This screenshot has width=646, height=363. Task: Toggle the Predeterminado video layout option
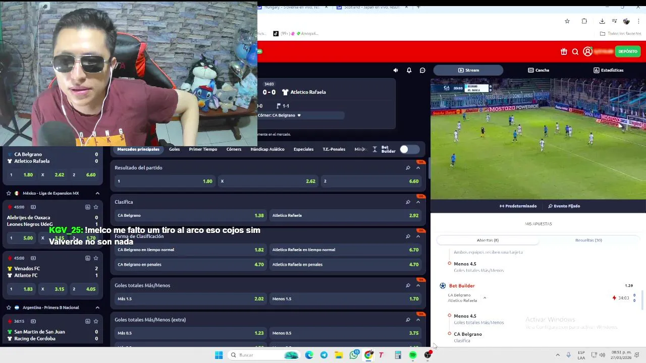[518, 206]
